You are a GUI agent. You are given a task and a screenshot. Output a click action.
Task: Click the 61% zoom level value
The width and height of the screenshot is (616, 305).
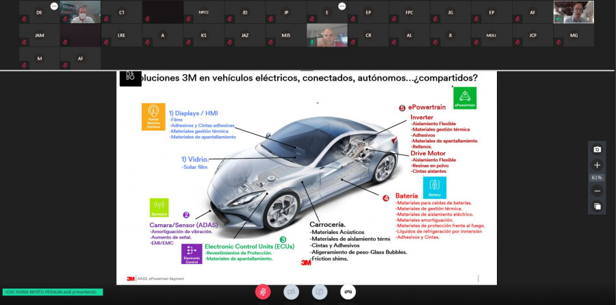pos(597,178)
